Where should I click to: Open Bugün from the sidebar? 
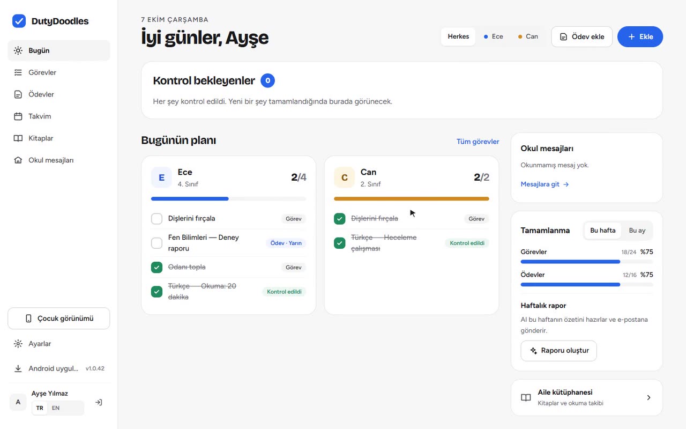59,50
